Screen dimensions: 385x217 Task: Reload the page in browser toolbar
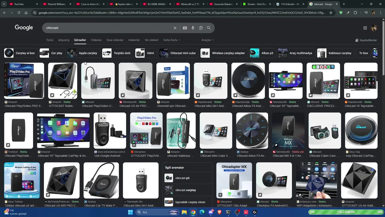coord(19,13)
